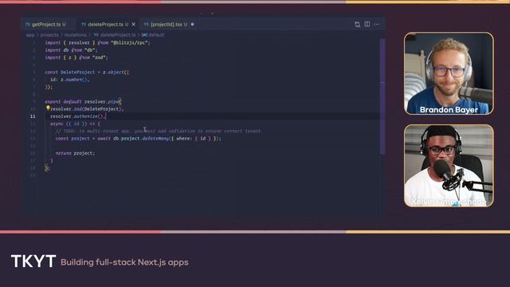Click the TS icon on [projectId].tsx tab
The width and height of the screenshot is (510, 287).
coord(147,25)
